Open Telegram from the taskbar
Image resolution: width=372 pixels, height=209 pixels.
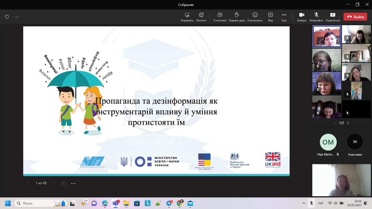(169, 203)
